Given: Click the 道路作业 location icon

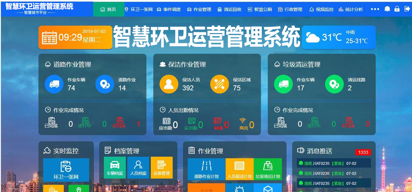Looking at the screenshot, I should click(105, 84).
